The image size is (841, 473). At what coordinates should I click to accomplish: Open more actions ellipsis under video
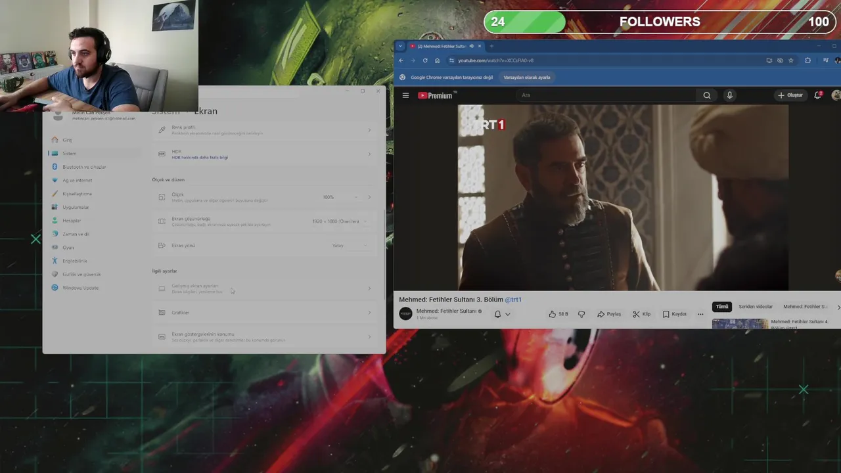pos(700,314)
